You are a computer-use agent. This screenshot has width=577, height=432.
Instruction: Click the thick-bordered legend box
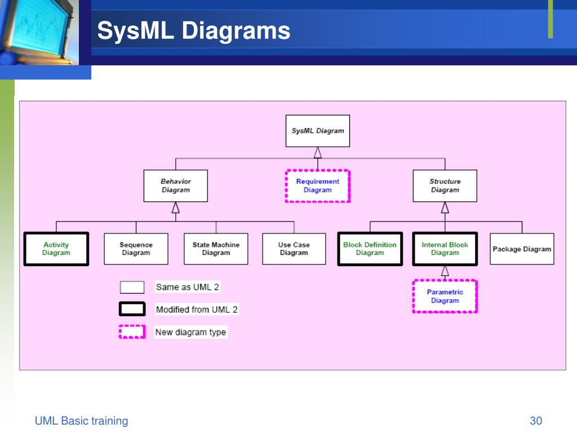click(132, 309)
